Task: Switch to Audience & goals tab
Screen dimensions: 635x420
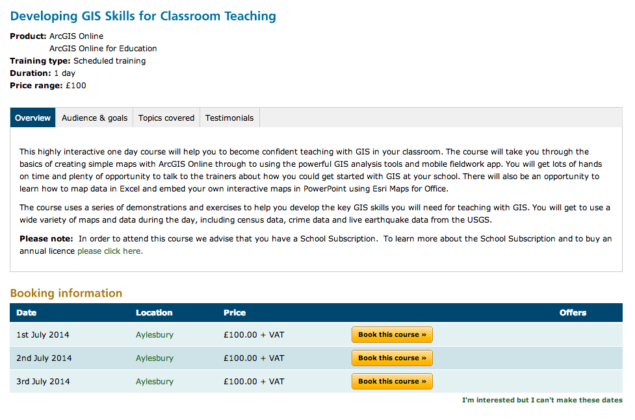Action: pos(94,117)
